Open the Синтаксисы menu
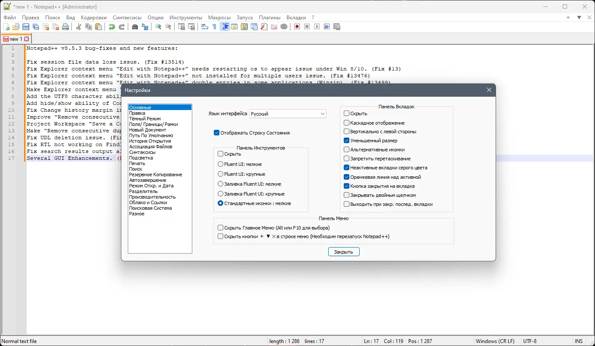This screenshot has width=595, height=346. pyautogui.click(x=127, y=18)
